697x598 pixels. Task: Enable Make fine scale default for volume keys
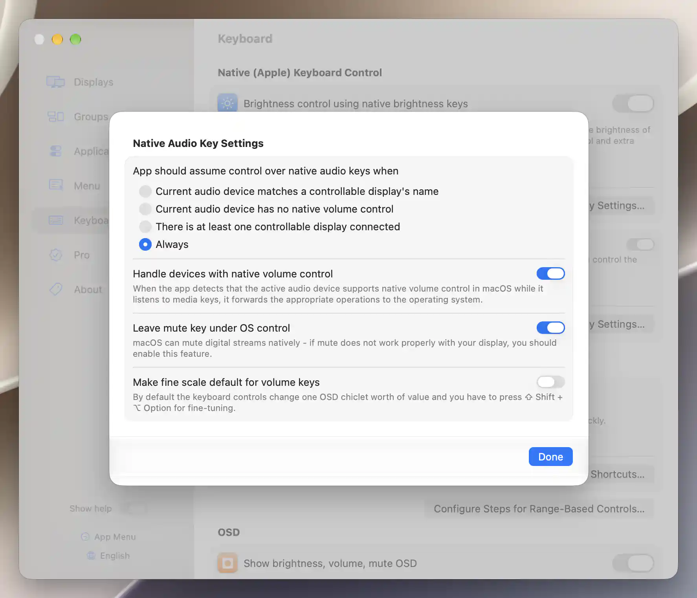click(550, 382)
